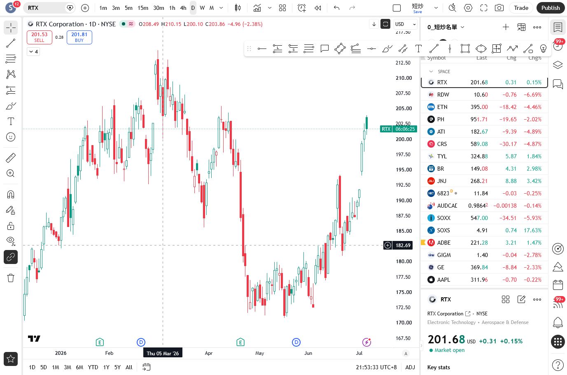Set date range to 5Y

(117, 367)
